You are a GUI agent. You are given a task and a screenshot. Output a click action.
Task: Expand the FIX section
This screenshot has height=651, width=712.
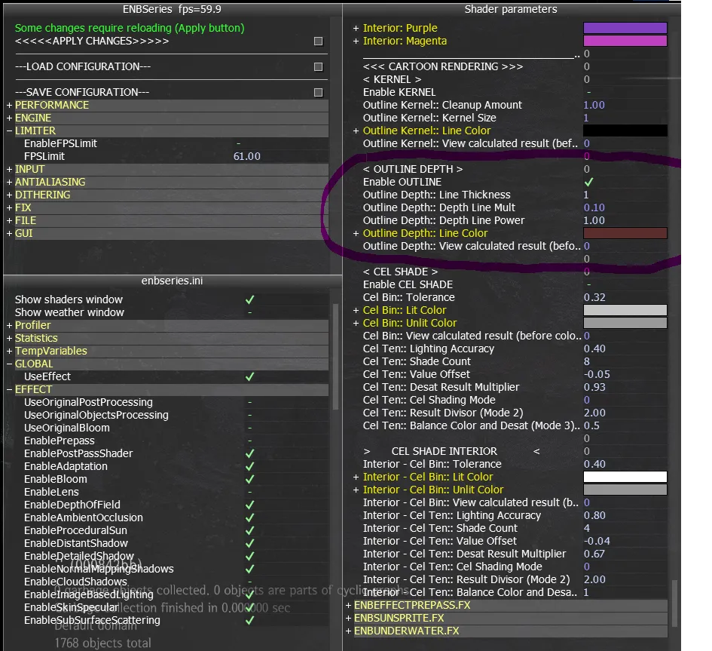tap(9, 207)
